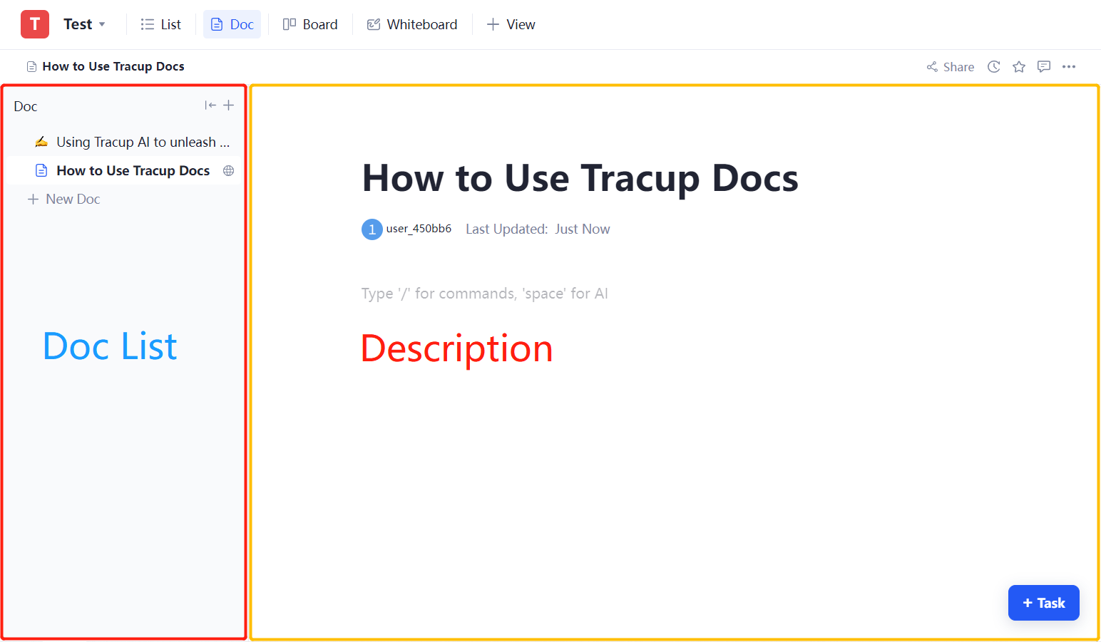This screenshot has width=1101, height=642.
Task: Open the comments panel icon
Action: (x=1044, y=66)
